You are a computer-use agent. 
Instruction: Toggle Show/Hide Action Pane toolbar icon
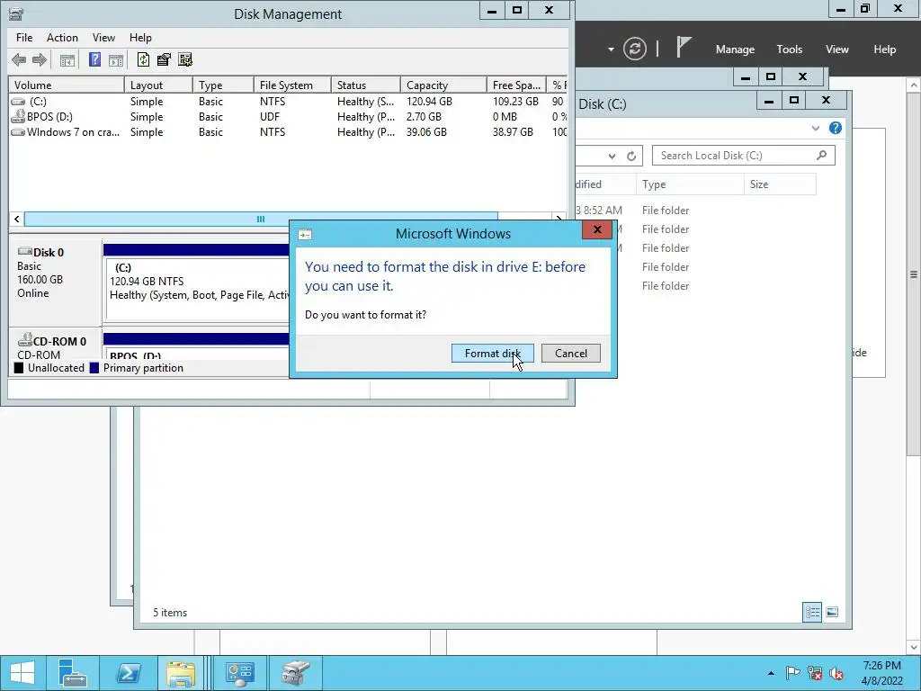click(x=116, y=59)
